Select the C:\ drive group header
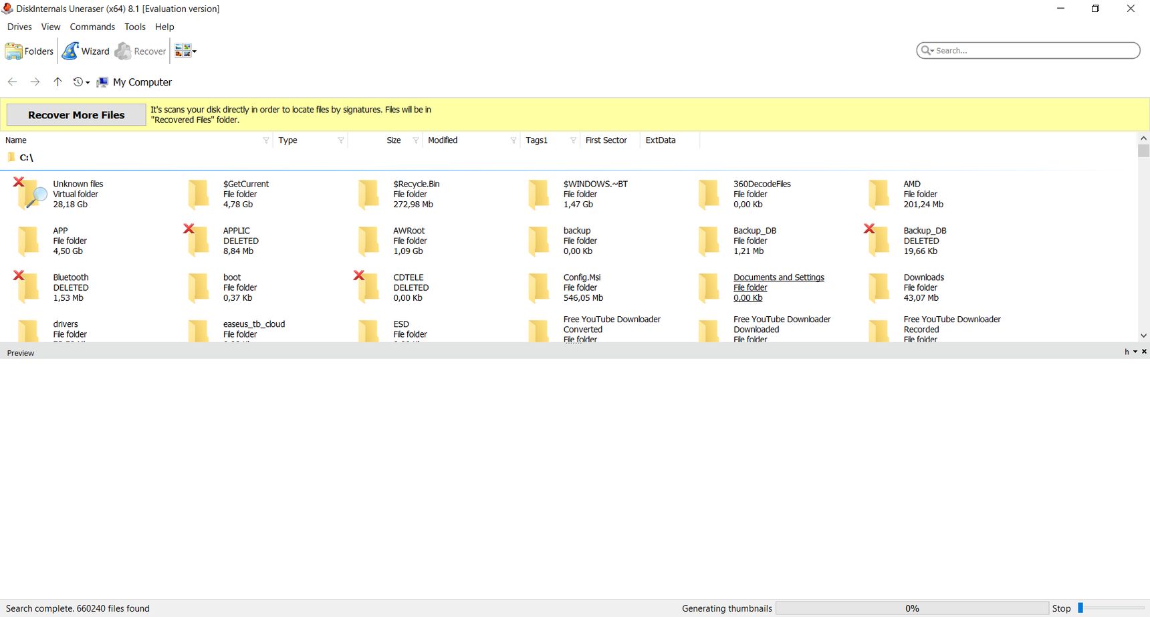This screenshot has width=1150, height=617. pyautogui.click(x=20, y=158)
